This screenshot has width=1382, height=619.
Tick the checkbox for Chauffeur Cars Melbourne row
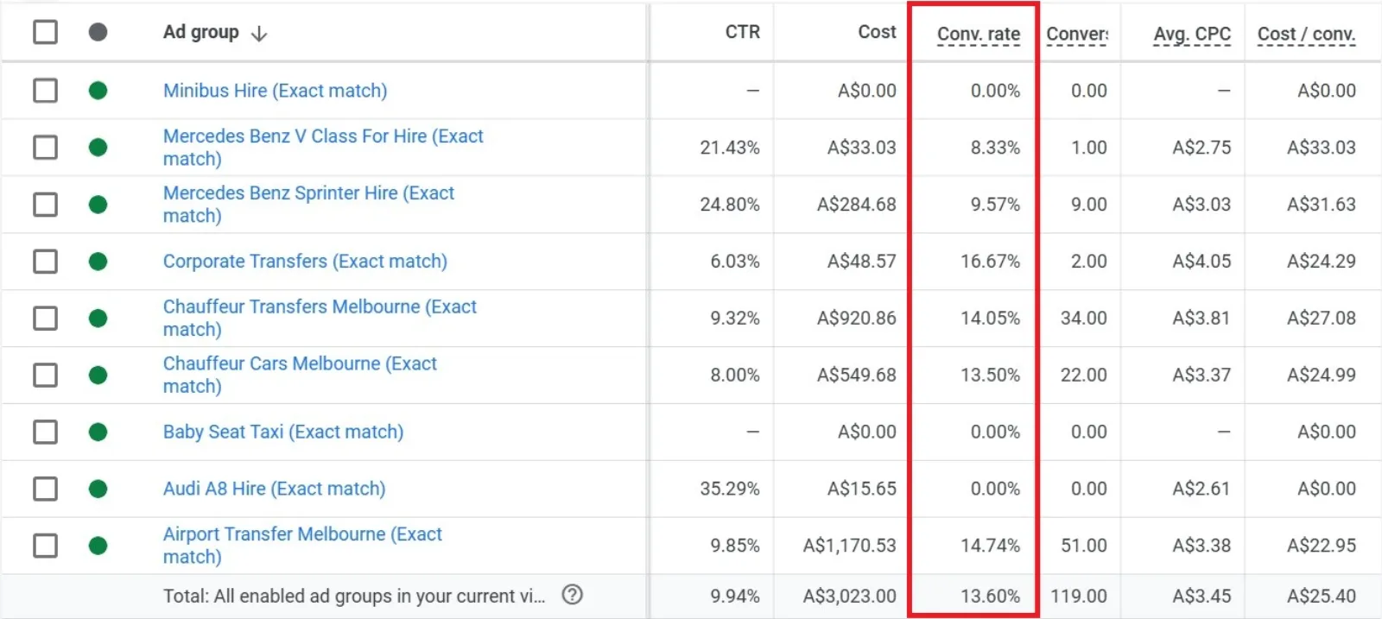click(x=45, y=376)
